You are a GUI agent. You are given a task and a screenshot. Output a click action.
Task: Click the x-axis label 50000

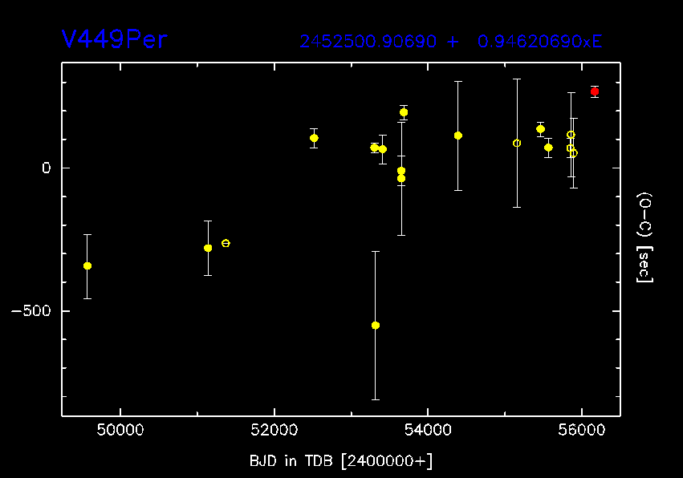pyautogui.click(x=120, y=431)
